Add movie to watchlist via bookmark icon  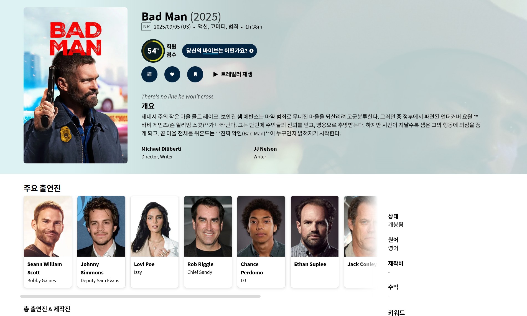coord(195,74)
